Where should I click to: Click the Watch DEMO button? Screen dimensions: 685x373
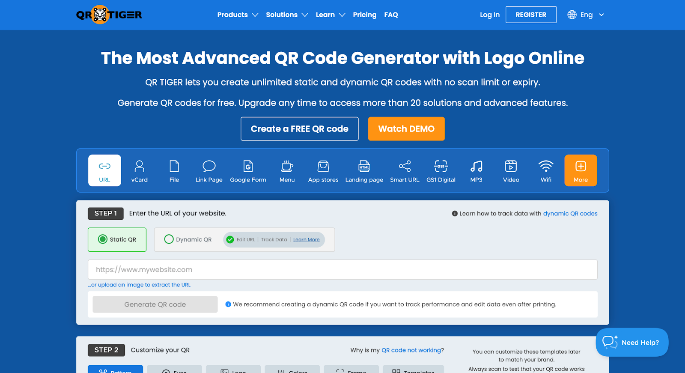[x=406, y=129]
